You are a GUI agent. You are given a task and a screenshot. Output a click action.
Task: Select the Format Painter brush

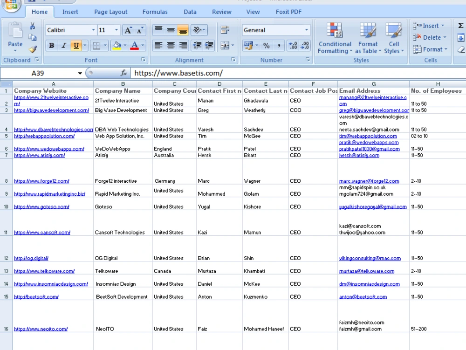[x=33, y=49]
